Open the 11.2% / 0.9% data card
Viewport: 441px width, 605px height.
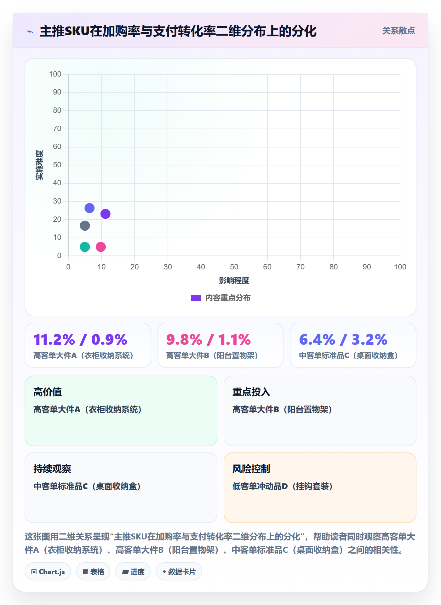click(88, 345)
